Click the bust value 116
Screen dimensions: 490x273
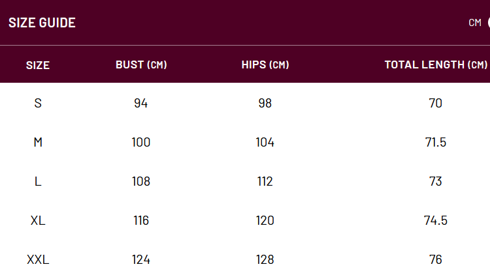141,221
